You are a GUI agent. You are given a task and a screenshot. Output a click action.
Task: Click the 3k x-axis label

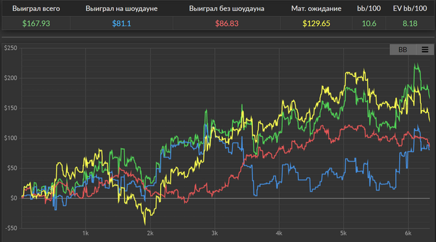coord(214,233)
